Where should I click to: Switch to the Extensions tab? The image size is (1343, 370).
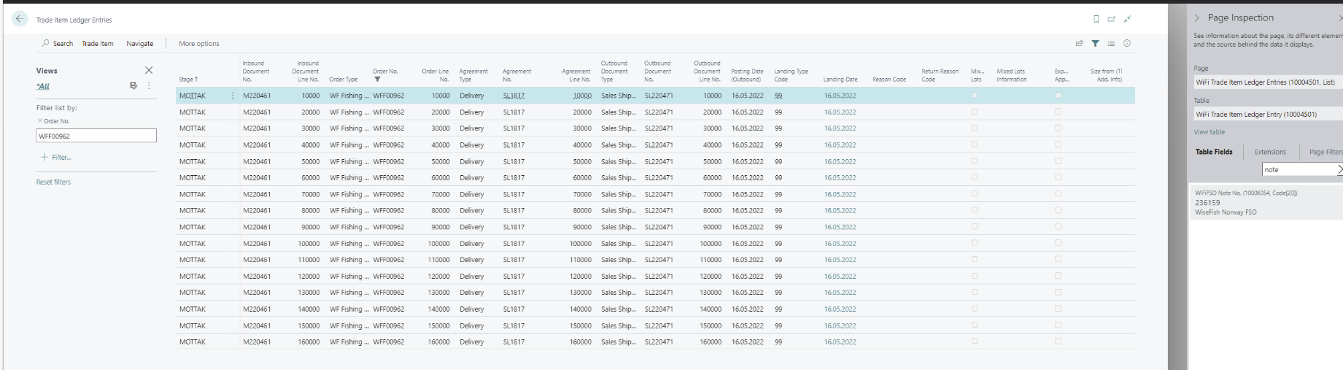(1270, 152)
